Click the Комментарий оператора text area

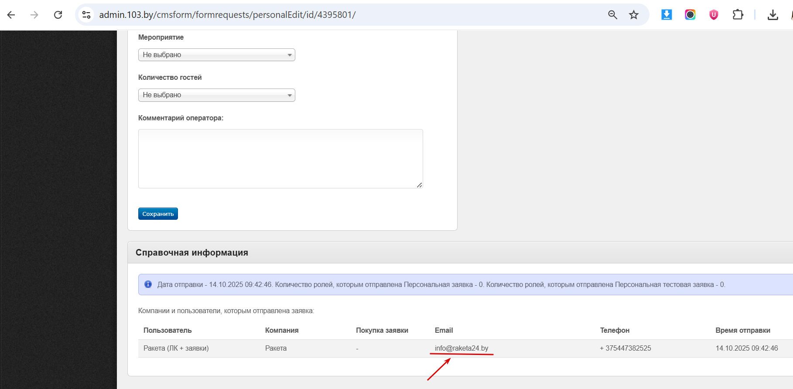point(280,159)
